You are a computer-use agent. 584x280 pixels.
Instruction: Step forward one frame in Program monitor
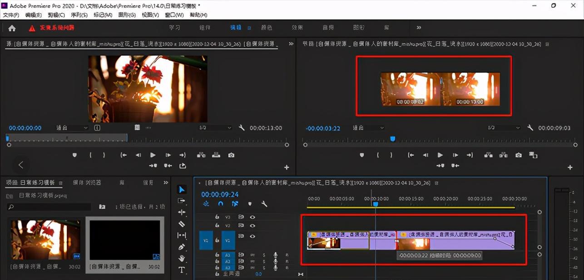pos(455,155)
